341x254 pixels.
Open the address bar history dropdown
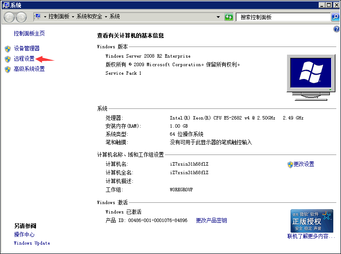pyautogui.click(x=218, y=17)
